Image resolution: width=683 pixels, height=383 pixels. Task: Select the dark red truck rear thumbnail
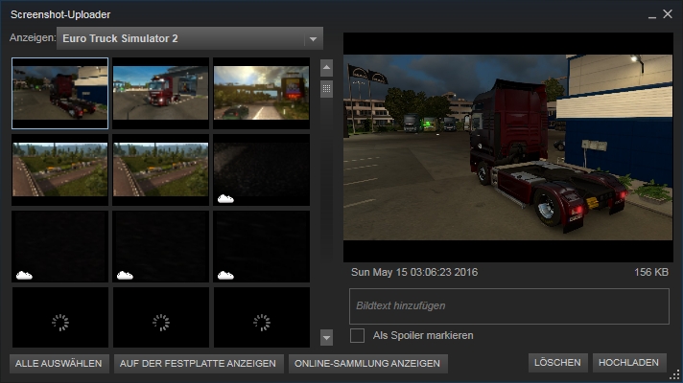click(x=60, y=93)
